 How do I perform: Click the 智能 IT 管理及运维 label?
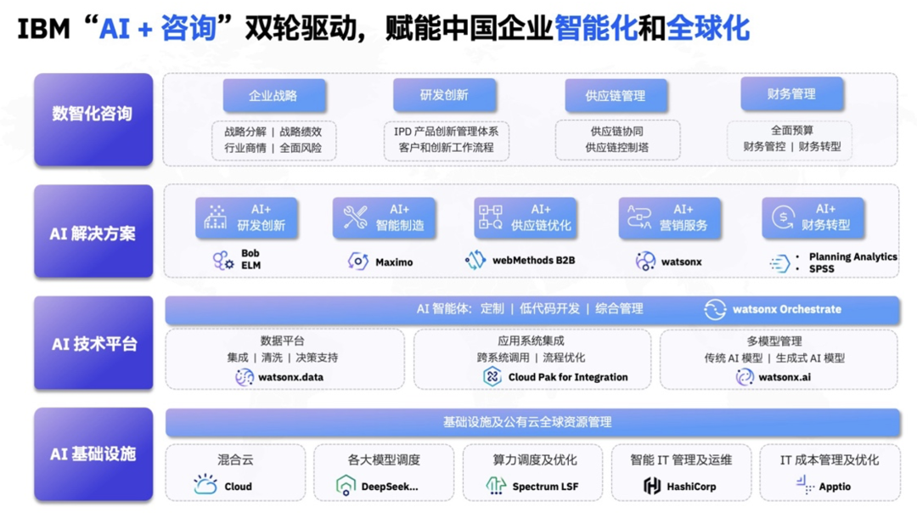click(681, 460)
